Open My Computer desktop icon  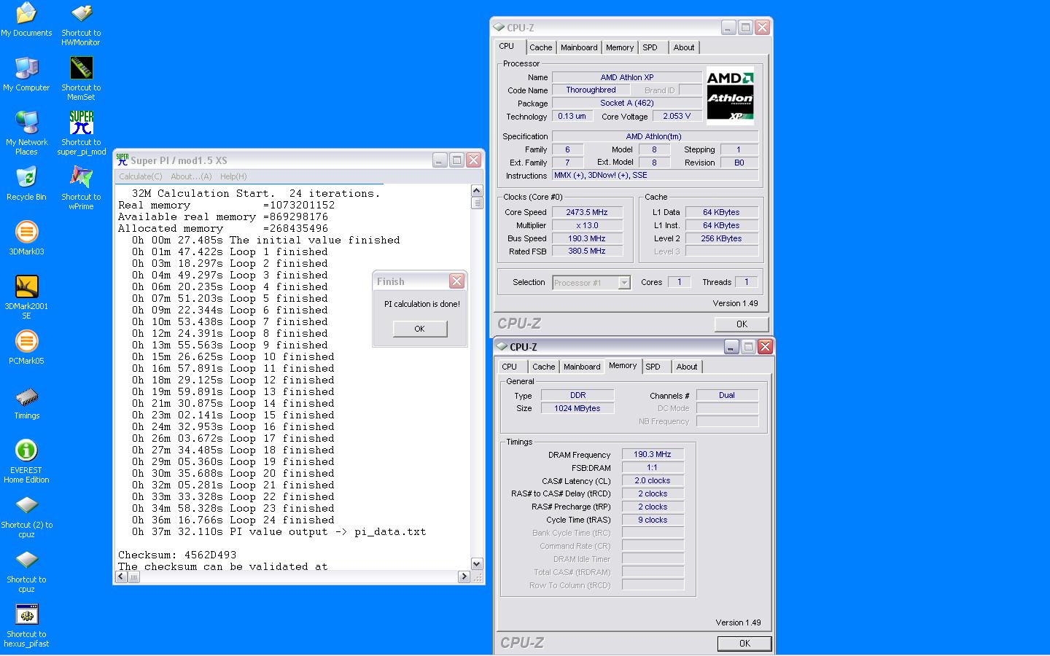click(x=26, y=74)
